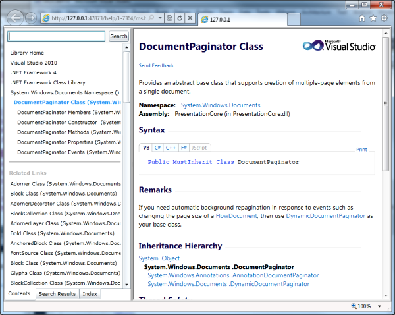The height and width of the screenshot is (315, 395).
Task: Click the help search input field
Action: pos(56,36)
